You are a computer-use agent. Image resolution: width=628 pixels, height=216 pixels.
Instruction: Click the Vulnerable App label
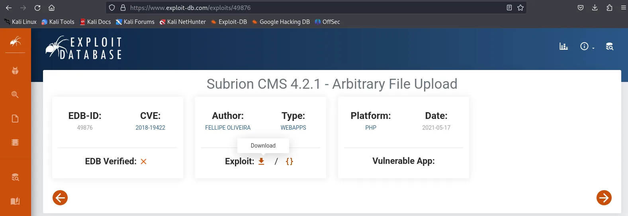click(x=403, y=161)
